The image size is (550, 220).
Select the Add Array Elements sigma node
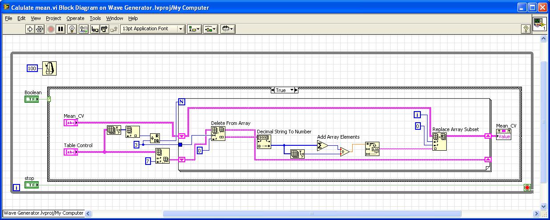pos(322,145)
